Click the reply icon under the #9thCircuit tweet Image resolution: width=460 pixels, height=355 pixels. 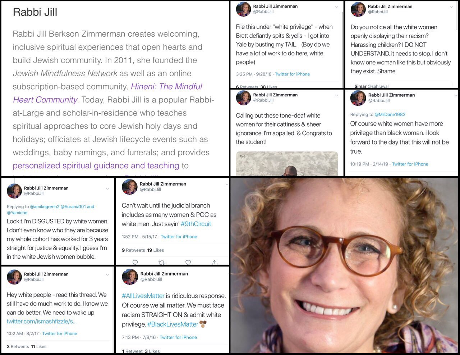135,263
